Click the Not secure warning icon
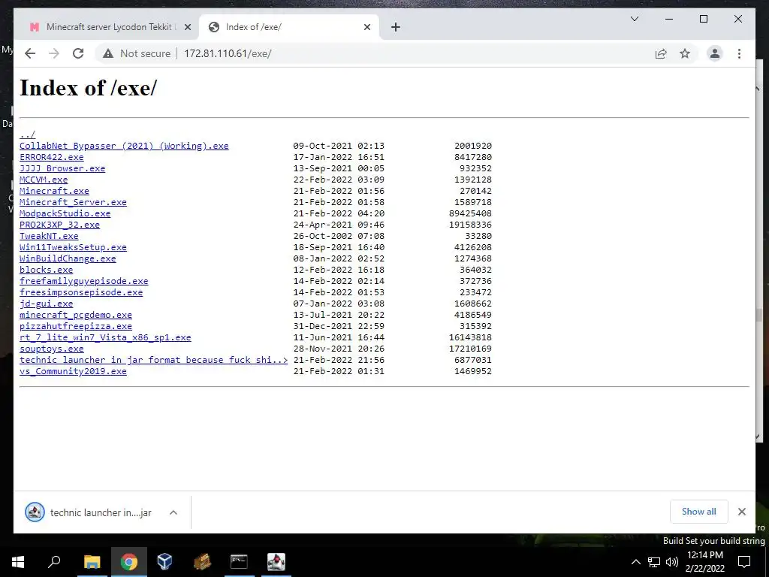Image resolution: width=769 pixels, height=577 pixels. click(108, 53)
